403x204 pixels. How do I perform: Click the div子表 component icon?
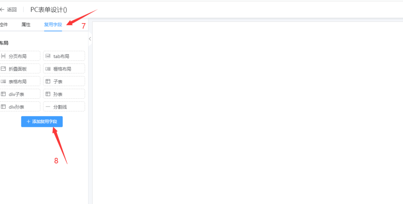[3, 94]
